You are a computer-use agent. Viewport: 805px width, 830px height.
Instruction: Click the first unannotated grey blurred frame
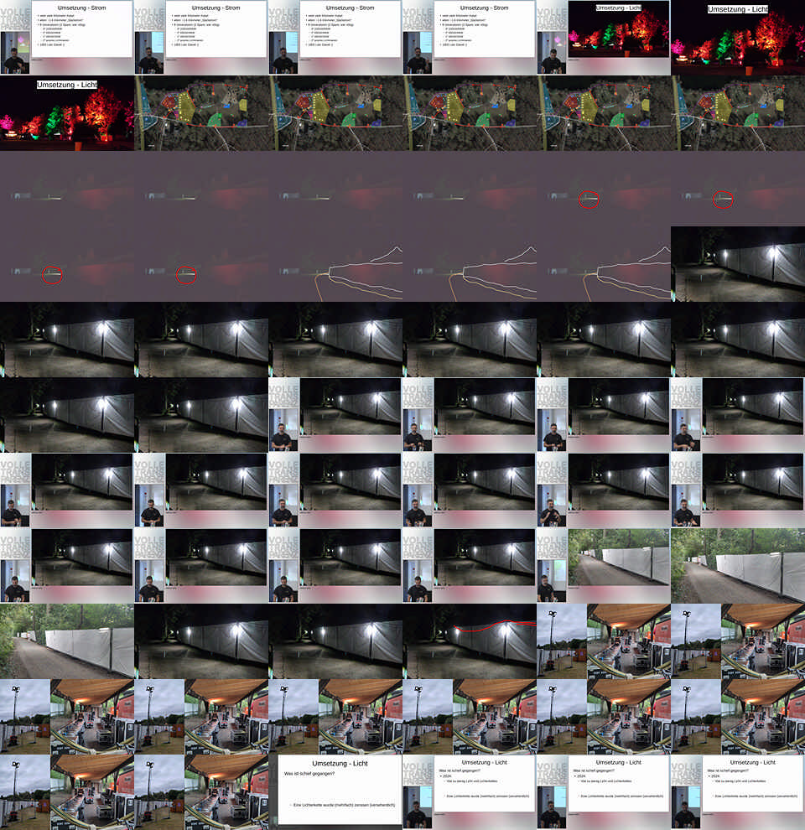(x=67, y=189)
